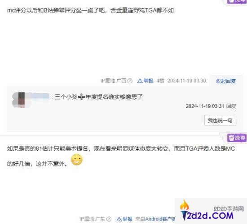
Task: Click the warning triangle icon in the 4楼 post
Action: point(140,81)
